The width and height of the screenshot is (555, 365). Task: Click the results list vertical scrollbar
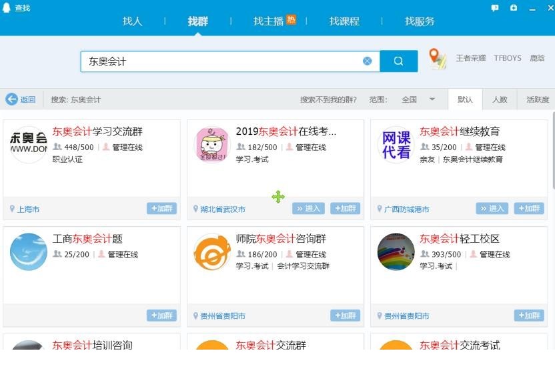pyautogui.click(x=553, y=150)
